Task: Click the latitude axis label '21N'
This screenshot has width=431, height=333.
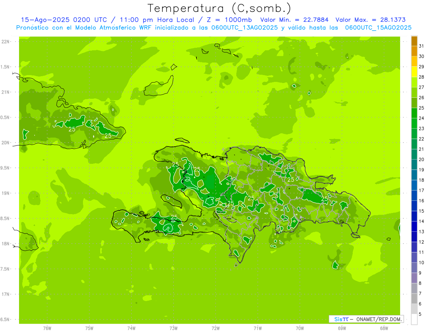Action: [6, 92]
